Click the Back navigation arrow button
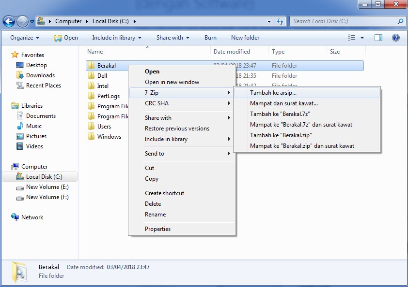Screen dimensions: 408x287 [x=9, y=22]
